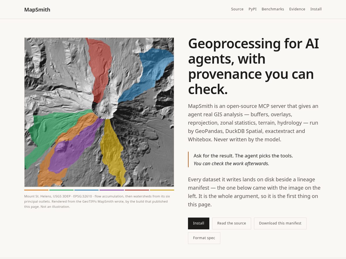Select the Evidence nav item
This screenshot has width=346, height=259.
point(297,9)
